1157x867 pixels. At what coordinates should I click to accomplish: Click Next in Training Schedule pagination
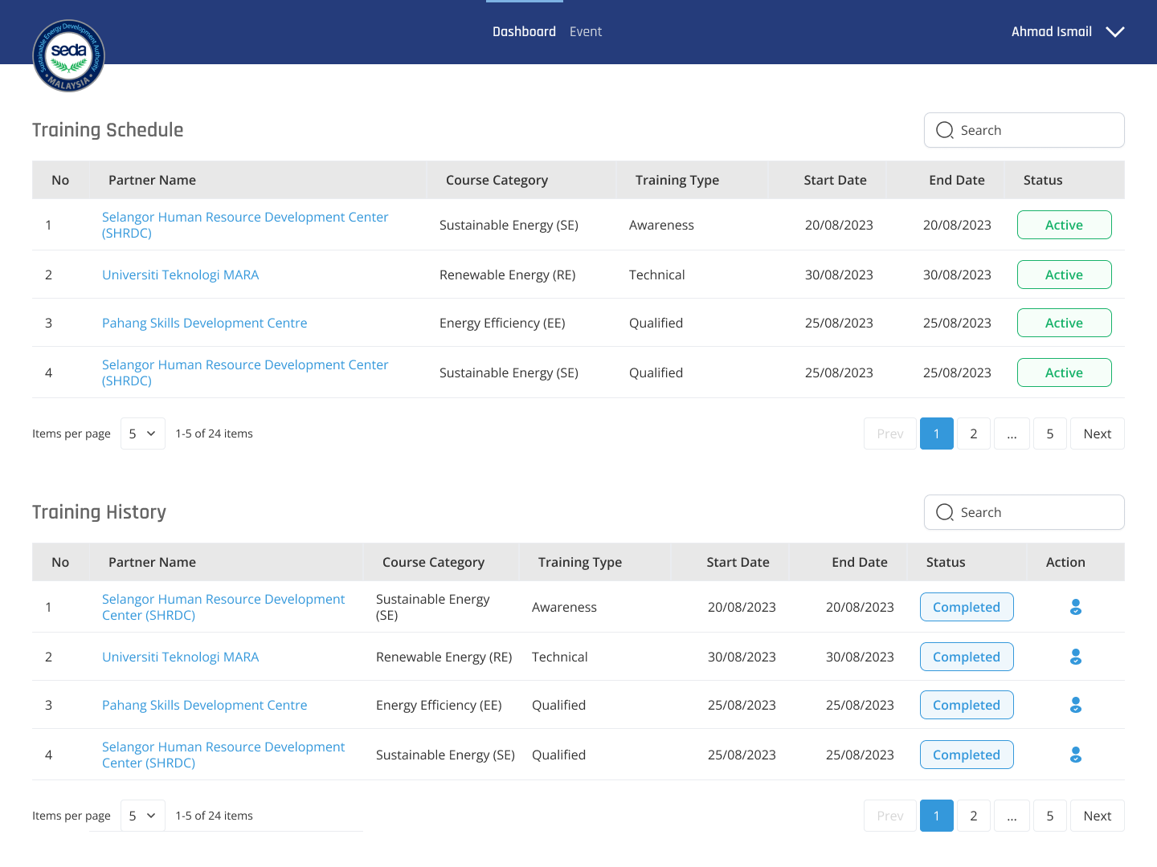(1098, 433)
